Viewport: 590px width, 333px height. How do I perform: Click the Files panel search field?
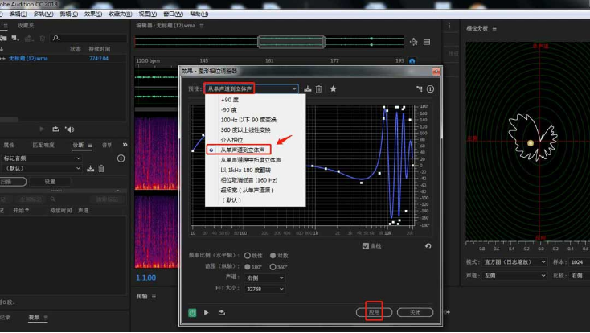89,38
